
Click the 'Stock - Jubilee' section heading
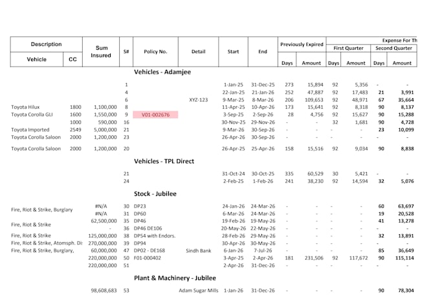pos(155,193)
